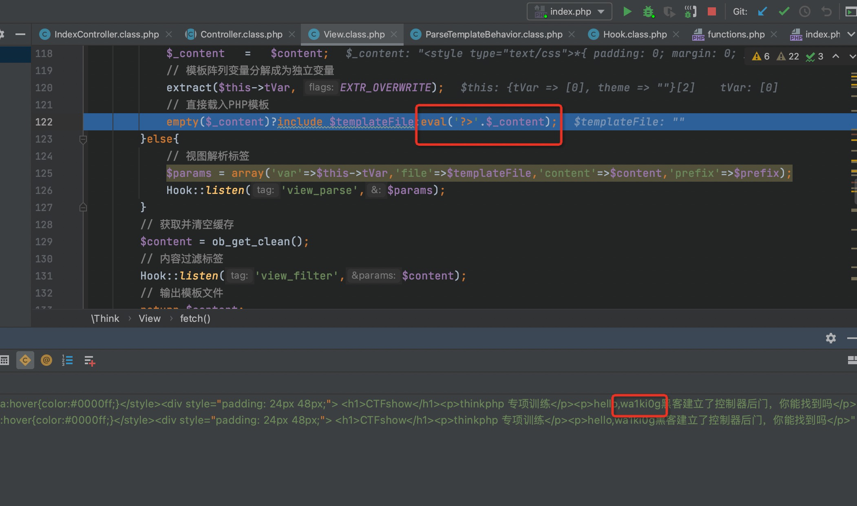Toggle the @ filter icon in the debug toolbar
Image resolution: width=857 pixels, height=506 pixels.
point(46,360)
